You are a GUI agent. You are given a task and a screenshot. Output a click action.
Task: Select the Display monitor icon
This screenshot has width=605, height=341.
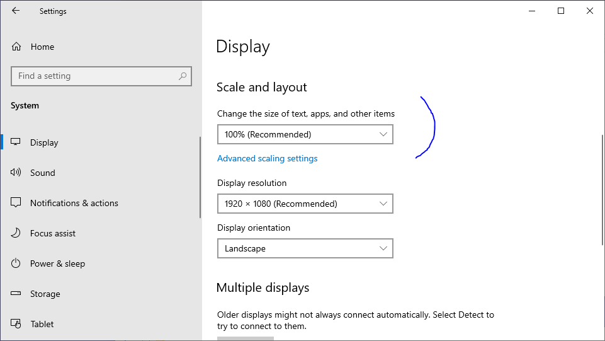16,142
